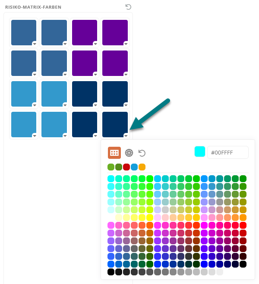Pick the orange recent color swatch

coord(142,167)
